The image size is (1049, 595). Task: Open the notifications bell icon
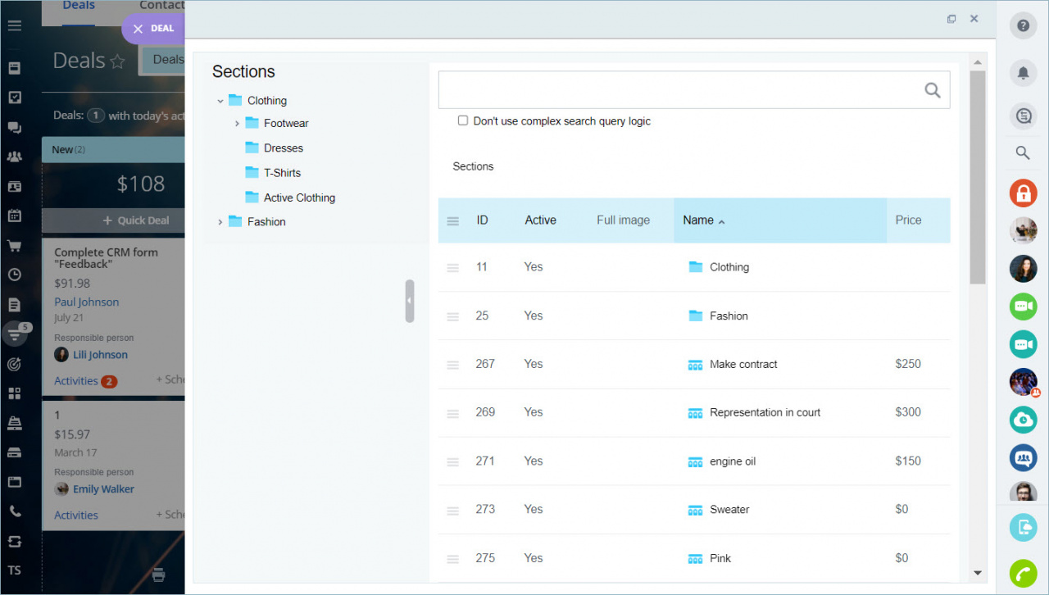[x=1023, y=72]
